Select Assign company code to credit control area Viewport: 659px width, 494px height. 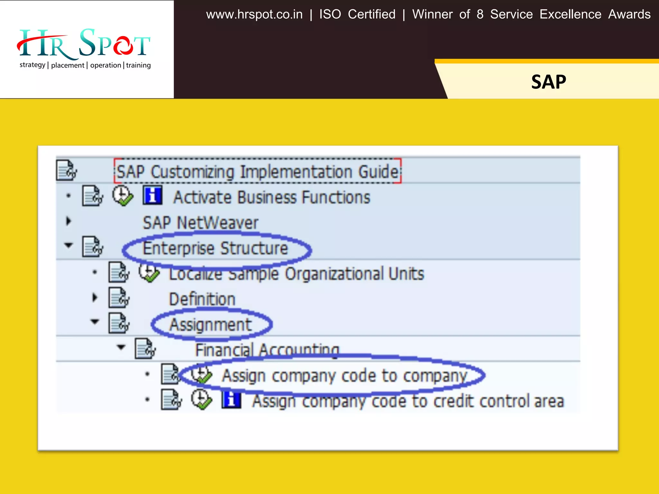tap(408, 401)
